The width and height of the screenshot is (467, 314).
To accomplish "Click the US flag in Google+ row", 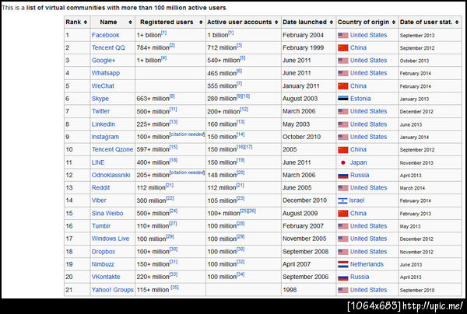I will 342,61.
